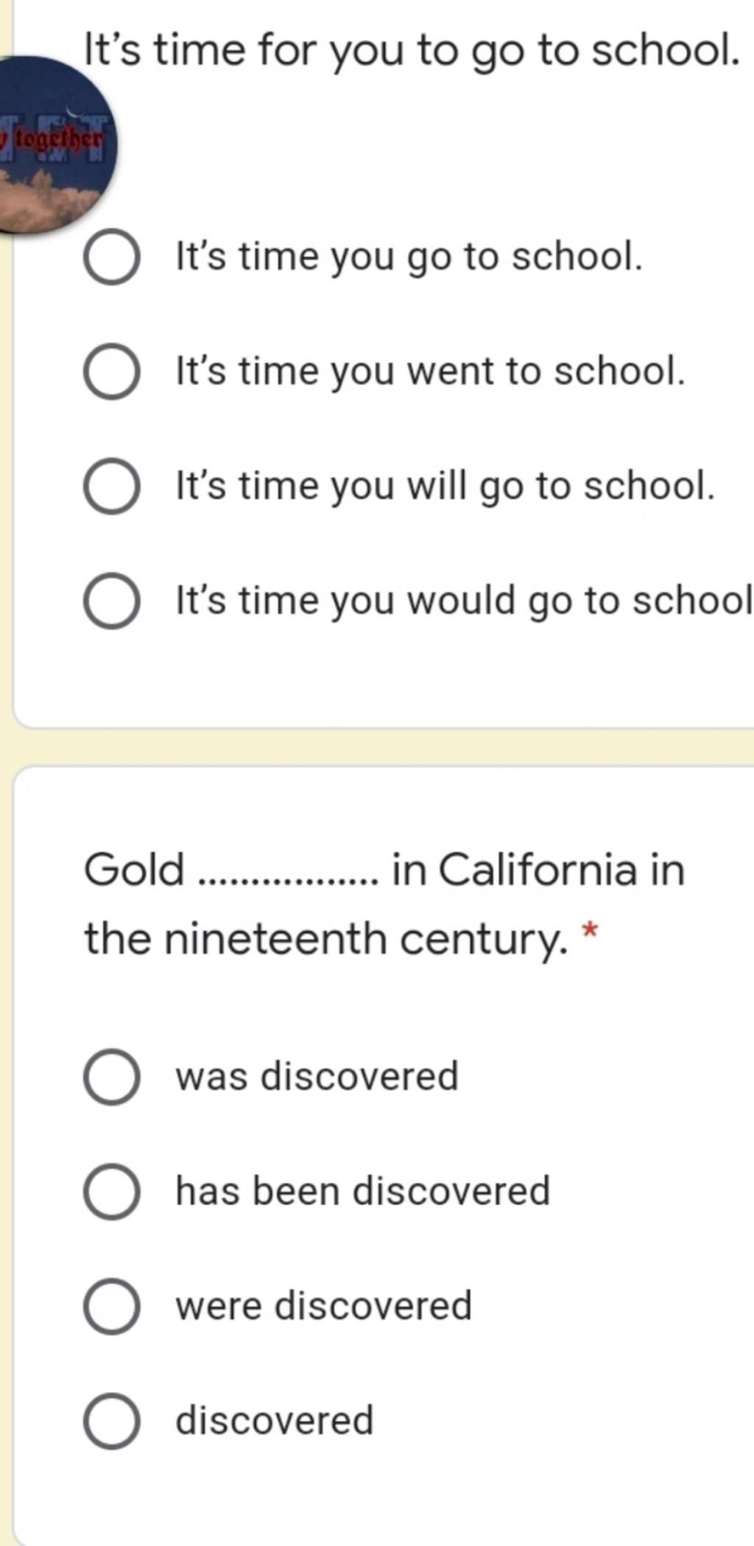Choose 'were discovered' radio button

(x=111, y=1307)
